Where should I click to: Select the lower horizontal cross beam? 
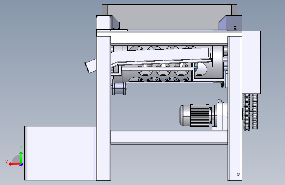(169, 137)
